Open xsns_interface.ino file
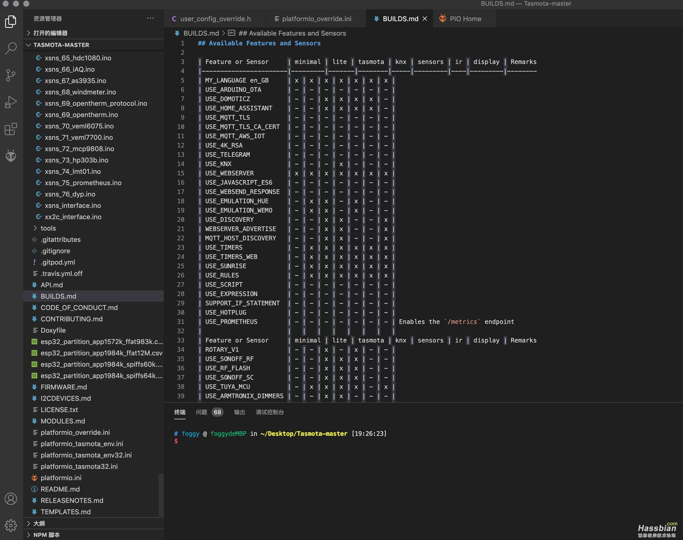 (x=94, y=206)
